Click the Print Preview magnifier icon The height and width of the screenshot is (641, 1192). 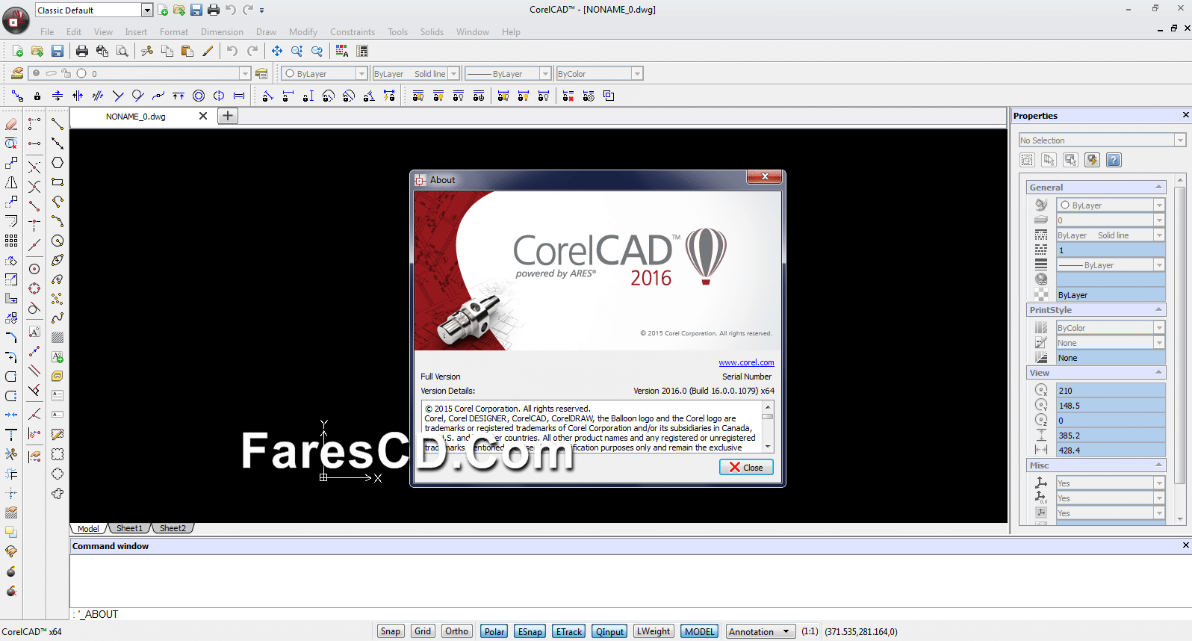click(x=122, y=51)
